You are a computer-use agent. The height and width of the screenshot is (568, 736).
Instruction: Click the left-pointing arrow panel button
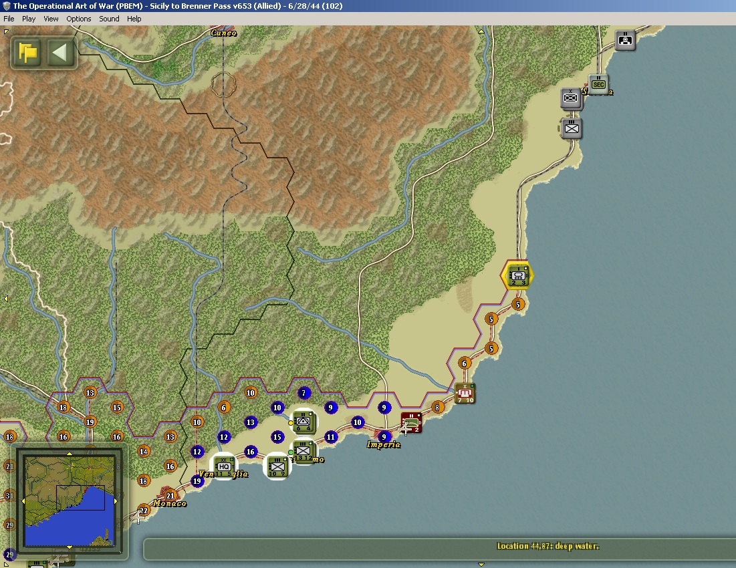tap(60, 52)
